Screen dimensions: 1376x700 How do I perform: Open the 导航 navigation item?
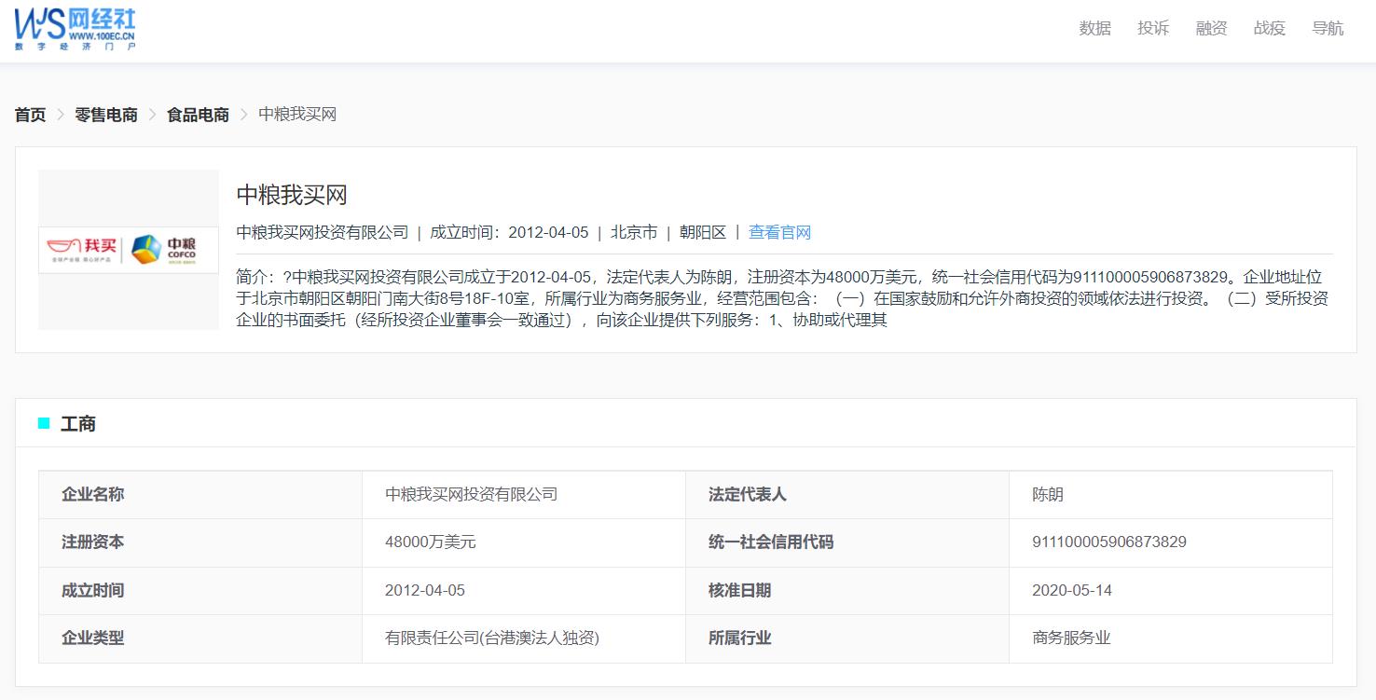[1328, 28]
